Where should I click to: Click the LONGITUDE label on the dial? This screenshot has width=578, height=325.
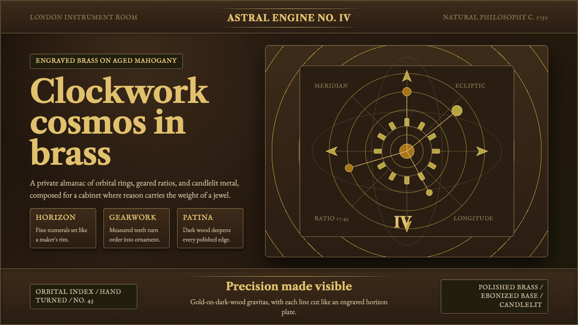[x=473, y=218]
